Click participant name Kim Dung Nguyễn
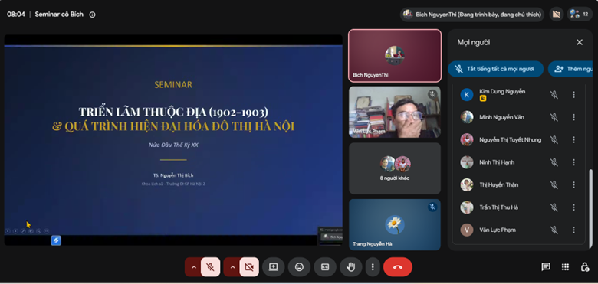 (502, 91)
